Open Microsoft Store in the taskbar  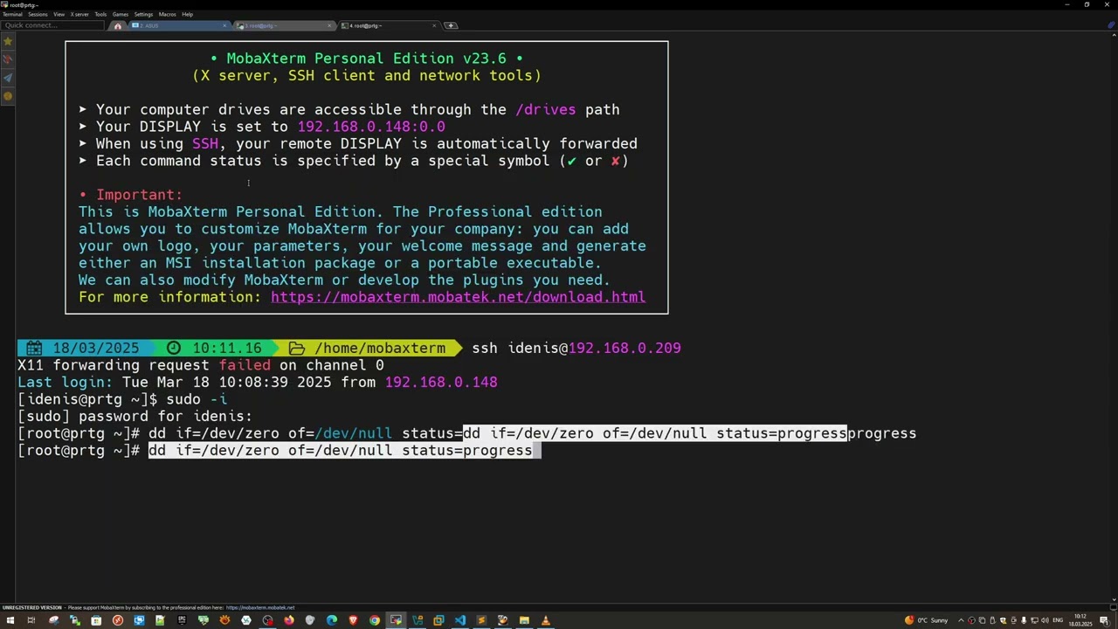click(x=96, y=620)
